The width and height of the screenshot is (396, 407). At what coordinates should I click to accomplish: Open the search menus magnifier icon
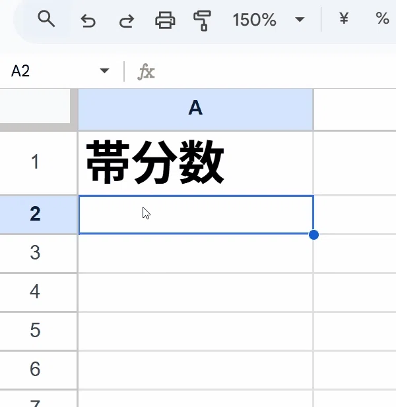point(46,19)
